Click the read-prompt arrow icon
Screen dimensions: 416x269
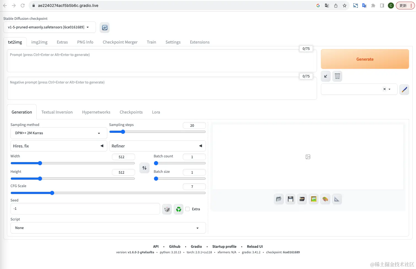(x=326, y=76)
